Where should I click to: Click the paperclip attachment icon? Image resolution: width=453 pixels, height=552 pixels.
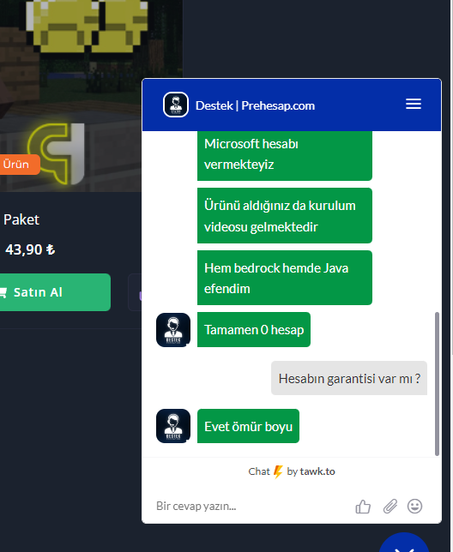pyautogui.click(x=390, y=507)
